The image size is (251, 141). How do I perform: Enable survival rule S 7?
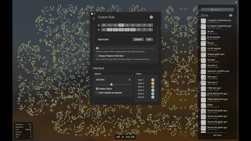pos(144,30)
